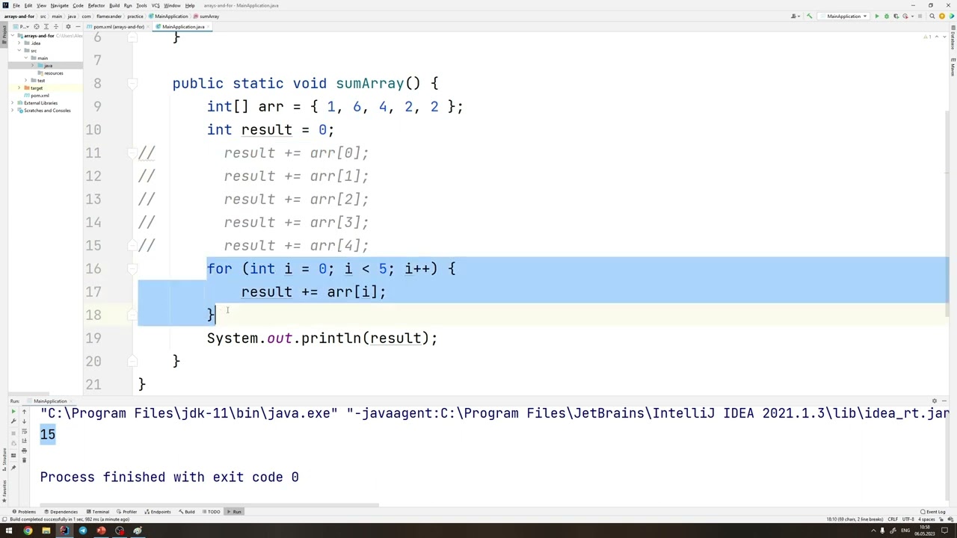Image resolution: width=957 pixels, height=538 pixels.
Task: Locate opened file in Project panel (target icon)
Action: [37, 27]
